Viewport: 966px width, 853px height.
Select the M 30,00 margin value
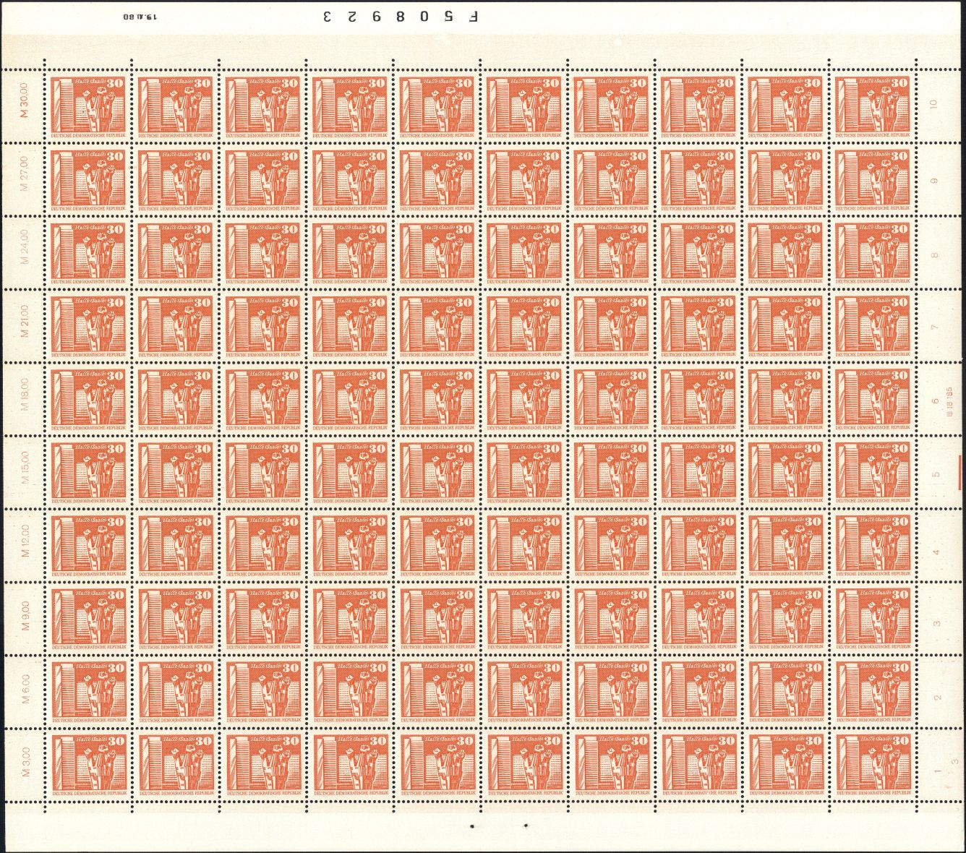coord(25,100)
